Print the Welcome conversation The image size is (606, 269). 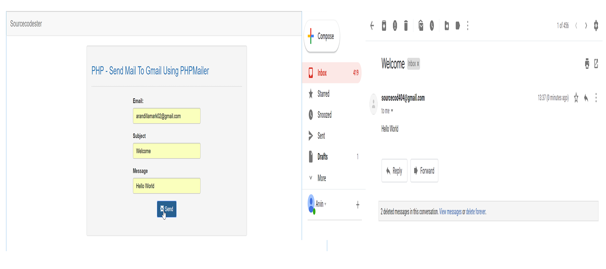click(x=587, y=64)
